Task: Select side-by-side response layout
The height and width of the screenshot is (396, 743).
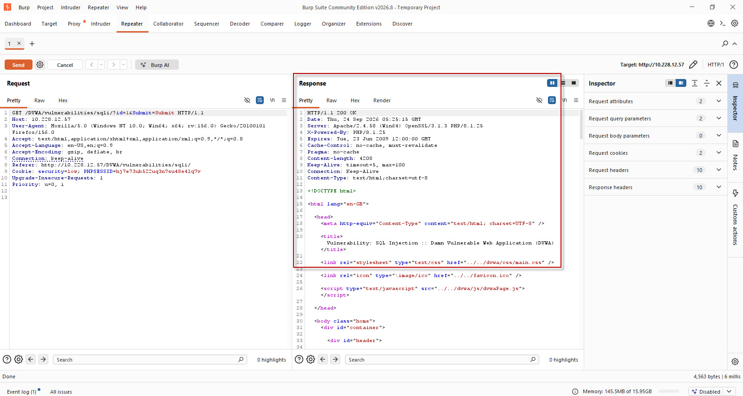Action: tap(552, 83)
